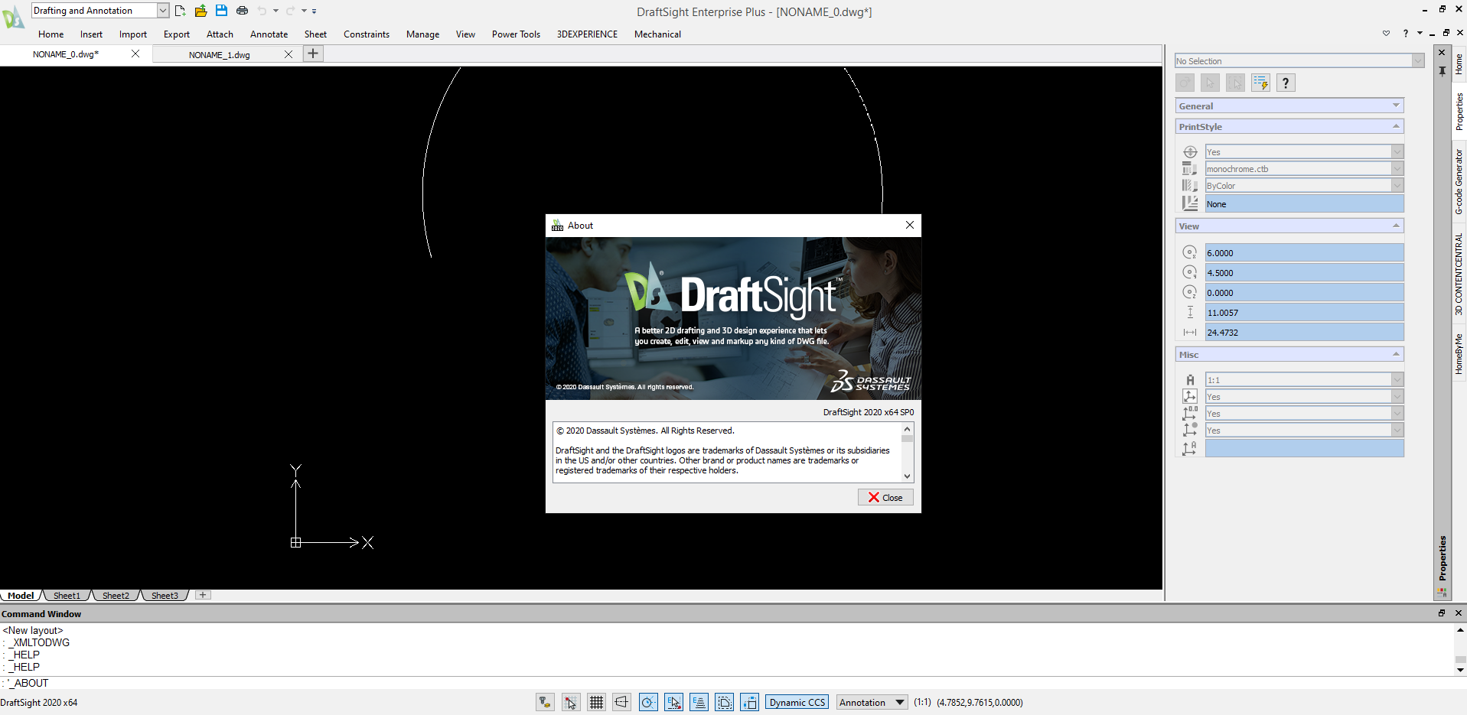
Task: Collapse the Misc section in Properties
Action: [x=1396, y=354]
